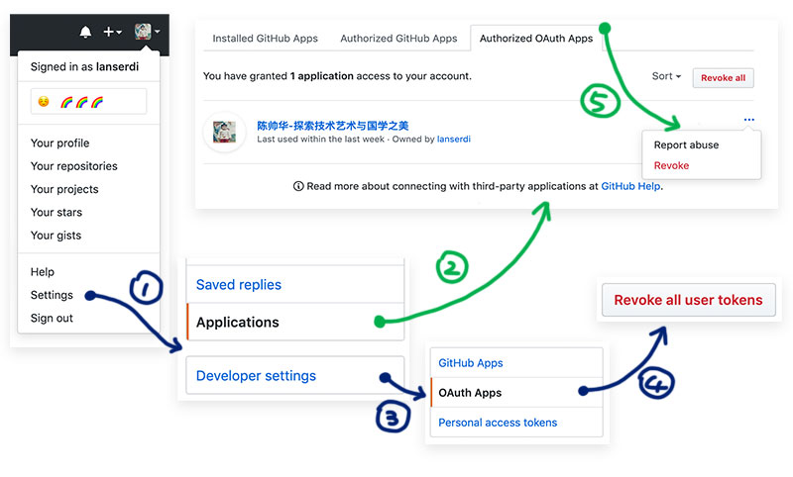Viewport: 793px width, 477px height.
Task: Choose Report abuse from the popup
Action: [686, 144]
